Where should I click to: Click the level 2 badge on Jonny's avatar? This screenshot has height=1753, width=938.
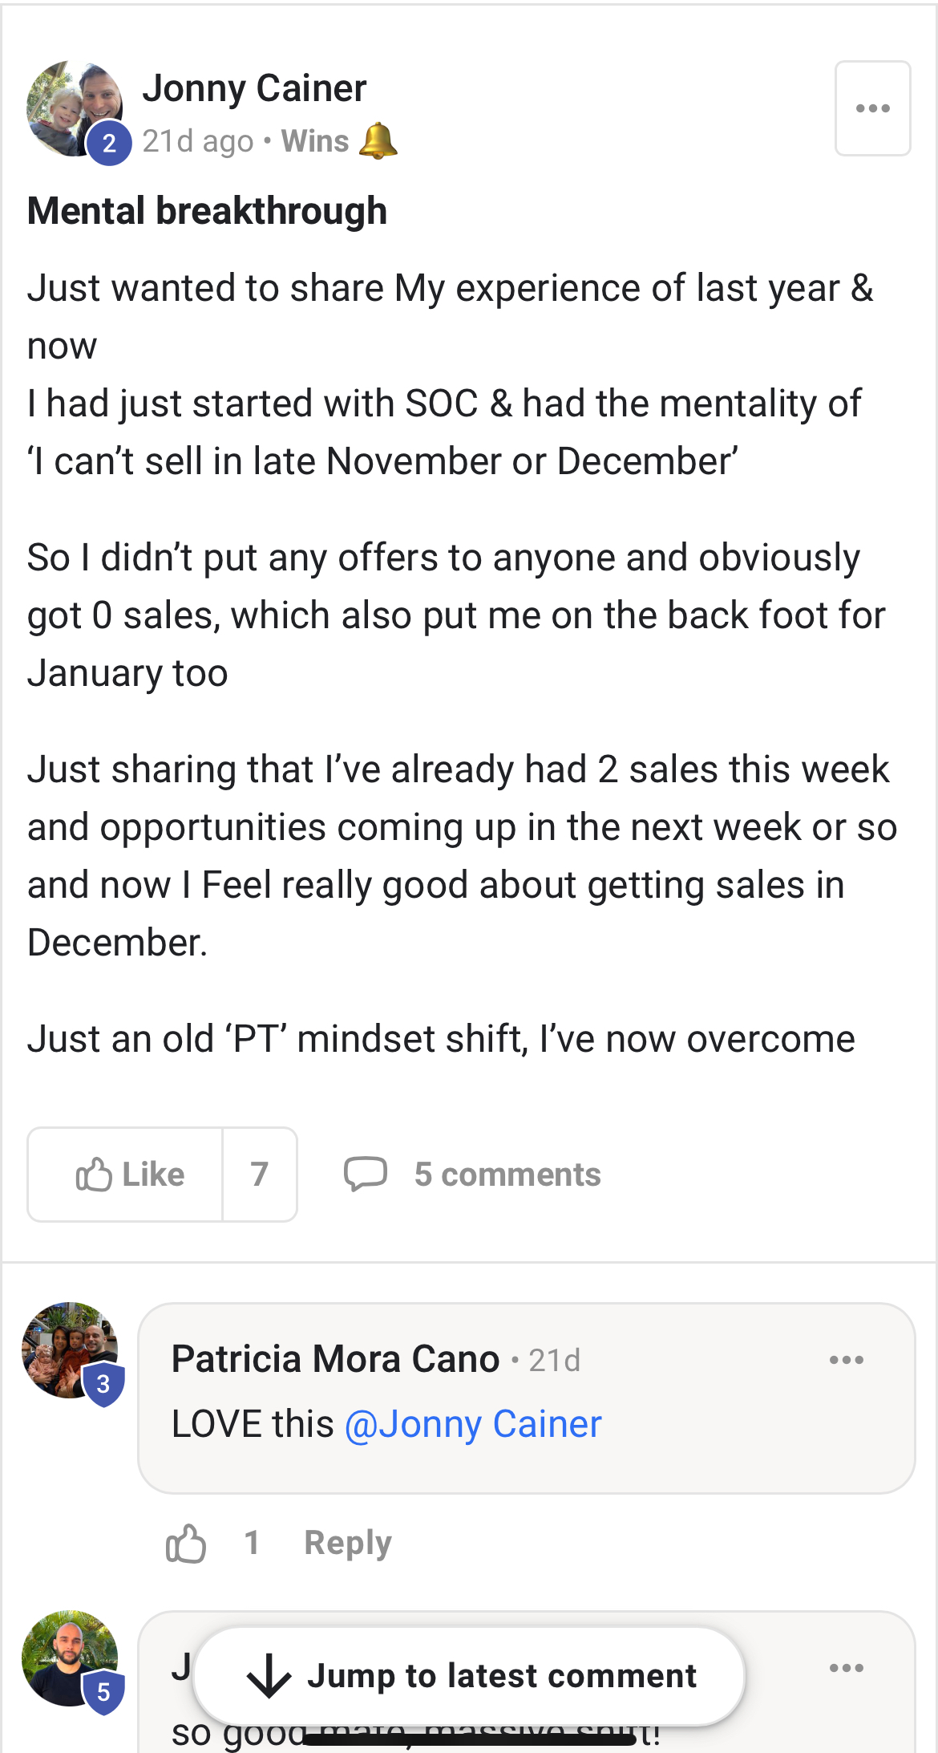[109, 144]
